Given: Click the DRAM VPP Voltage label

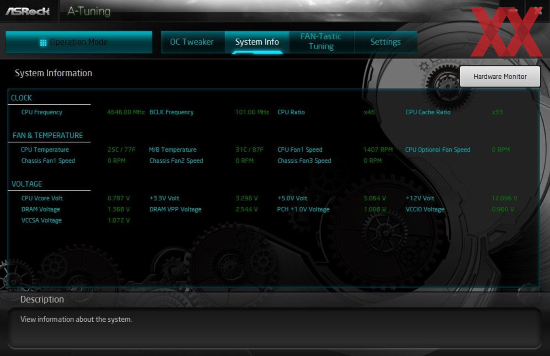Looking at the screenshot, I should 175,209.
